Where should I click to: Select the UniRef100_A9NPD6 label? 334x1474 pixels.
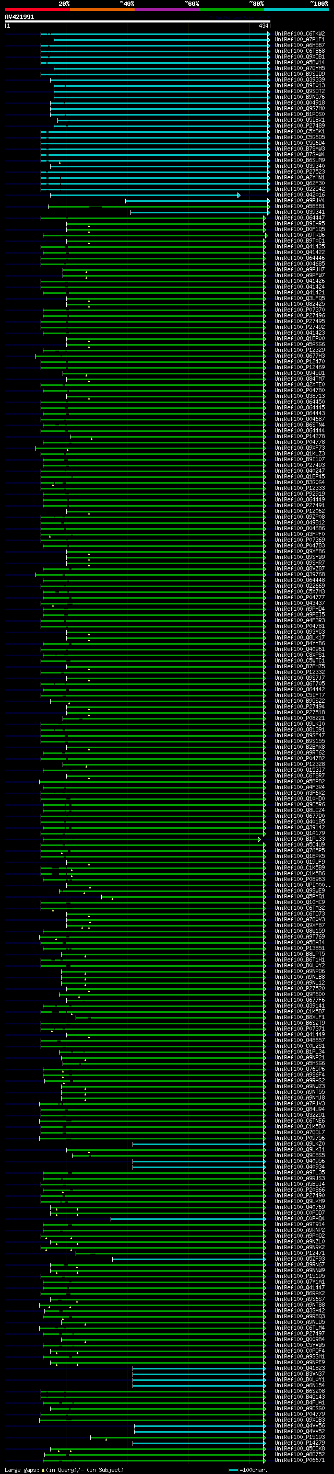(300, 971)
